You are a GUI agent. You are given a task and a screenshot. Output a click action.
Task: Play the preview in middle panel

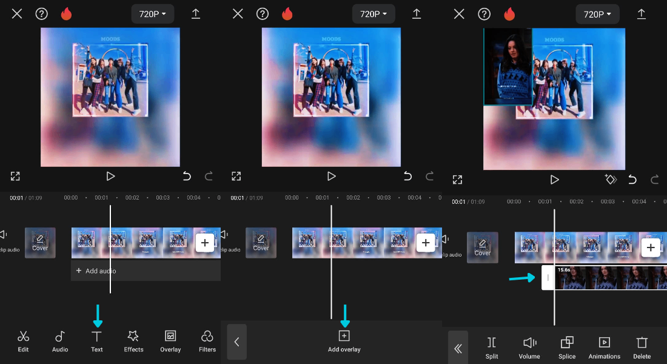(x=331, y=177)
